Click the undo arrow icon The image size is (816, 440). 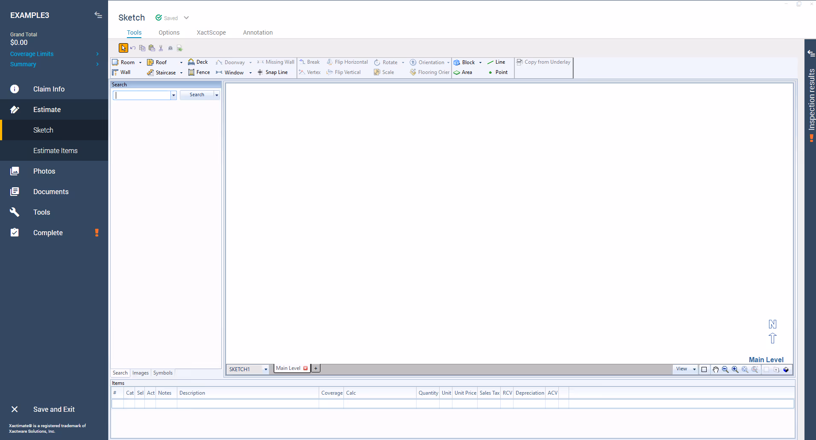tap(133, 48)
